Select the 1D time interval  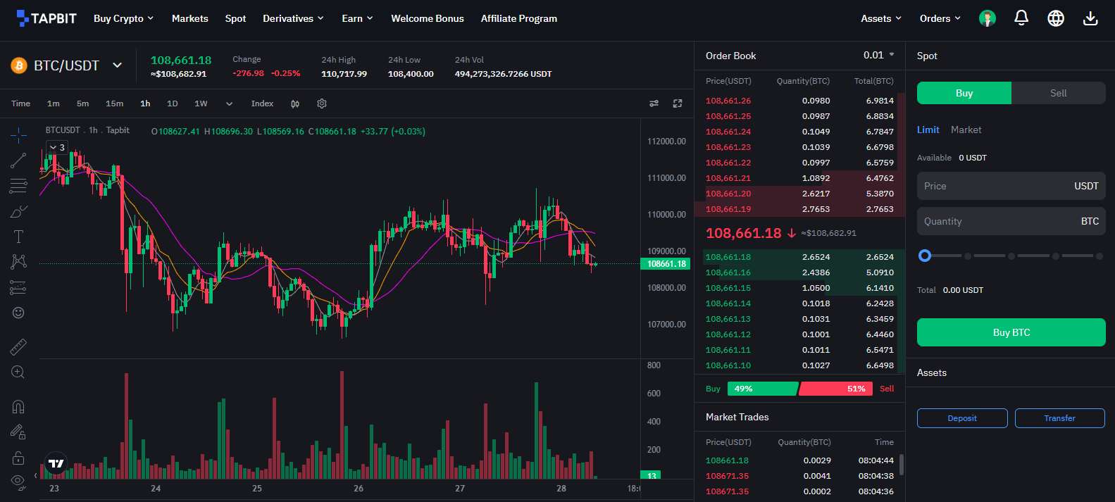(x=172, y=103)
